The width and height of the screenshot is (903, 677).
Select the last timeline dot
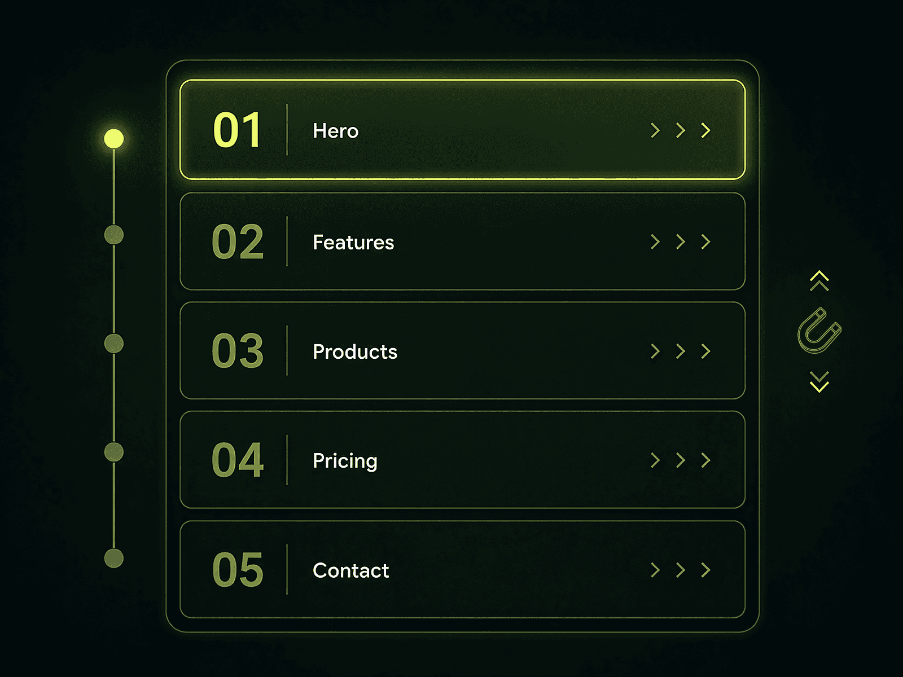[x=114, y=558]
